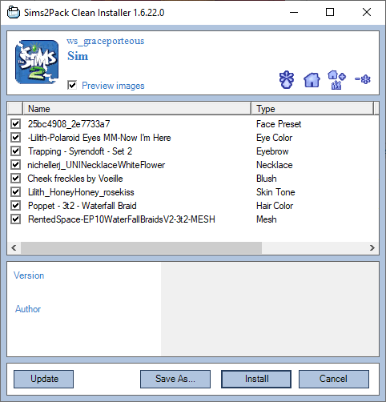Select the Lilith_HoneyHoney_rosekiss skin tone row
386x402 pixels.
click(x=193, y=192)
